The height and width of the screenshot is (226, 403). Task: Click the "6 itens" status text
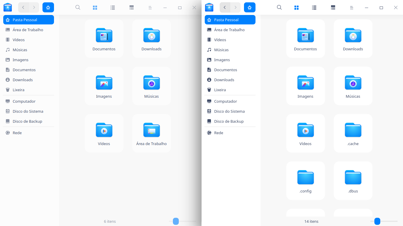110,221
